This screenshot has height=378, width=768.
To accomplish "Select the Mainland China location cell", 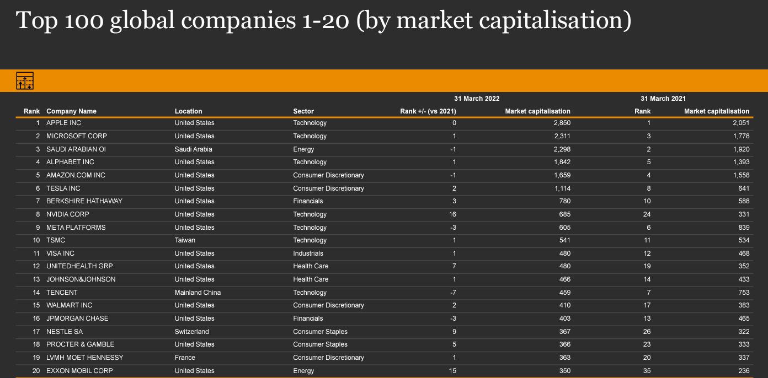I will [x=198, y=293].
